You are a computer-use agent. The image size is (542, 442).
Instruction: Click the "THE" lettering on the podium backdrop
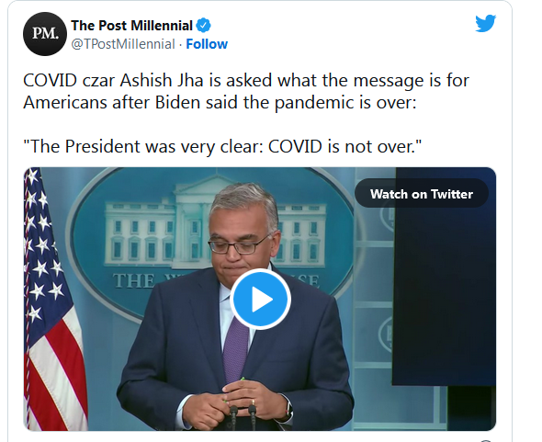click(134, 281)
